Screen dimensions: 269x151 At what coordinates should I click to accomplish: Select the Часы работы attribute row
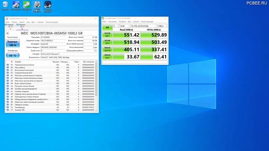pos(50,68)
